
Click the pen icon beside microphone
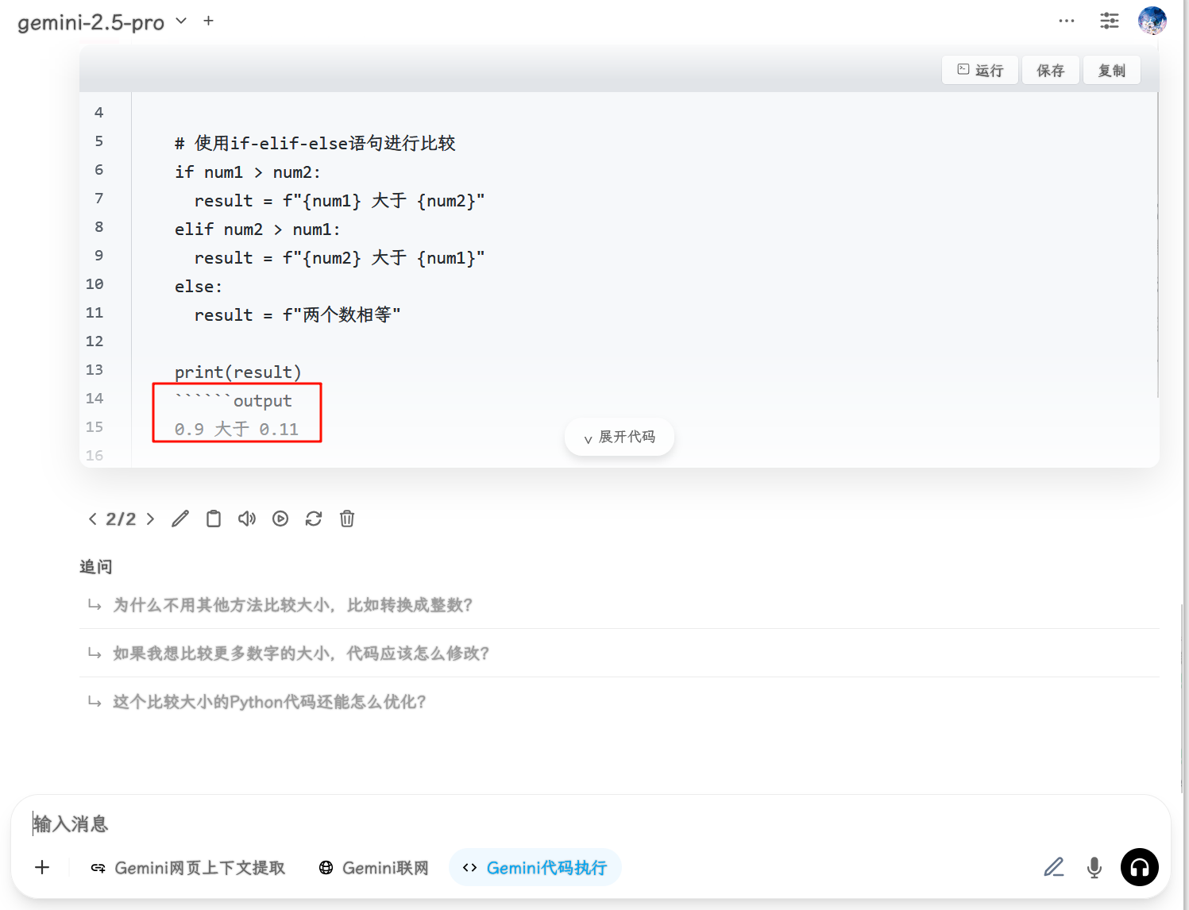1054,867
